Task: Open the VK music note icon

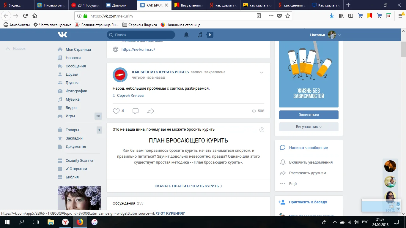Action: click(200, 35)
